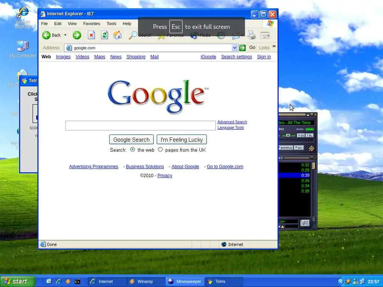Open the Tools menu

pyautogui.click(x=111, y=24)
